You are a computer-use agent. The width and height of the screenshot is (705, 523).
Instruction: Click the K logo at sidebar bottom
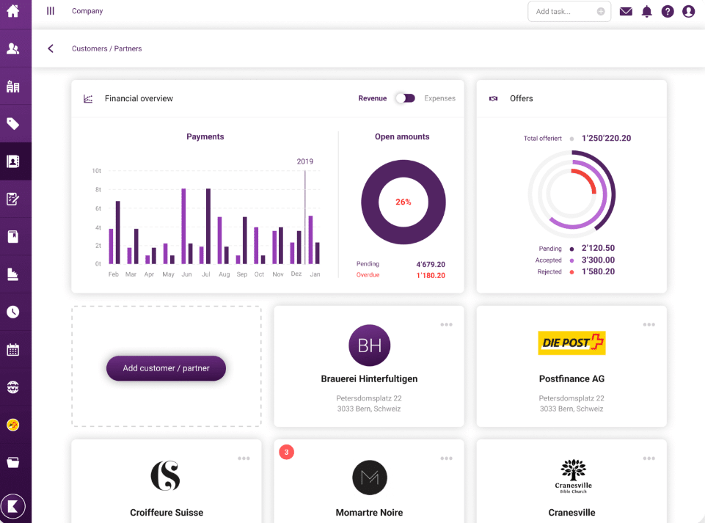point(13,507)
